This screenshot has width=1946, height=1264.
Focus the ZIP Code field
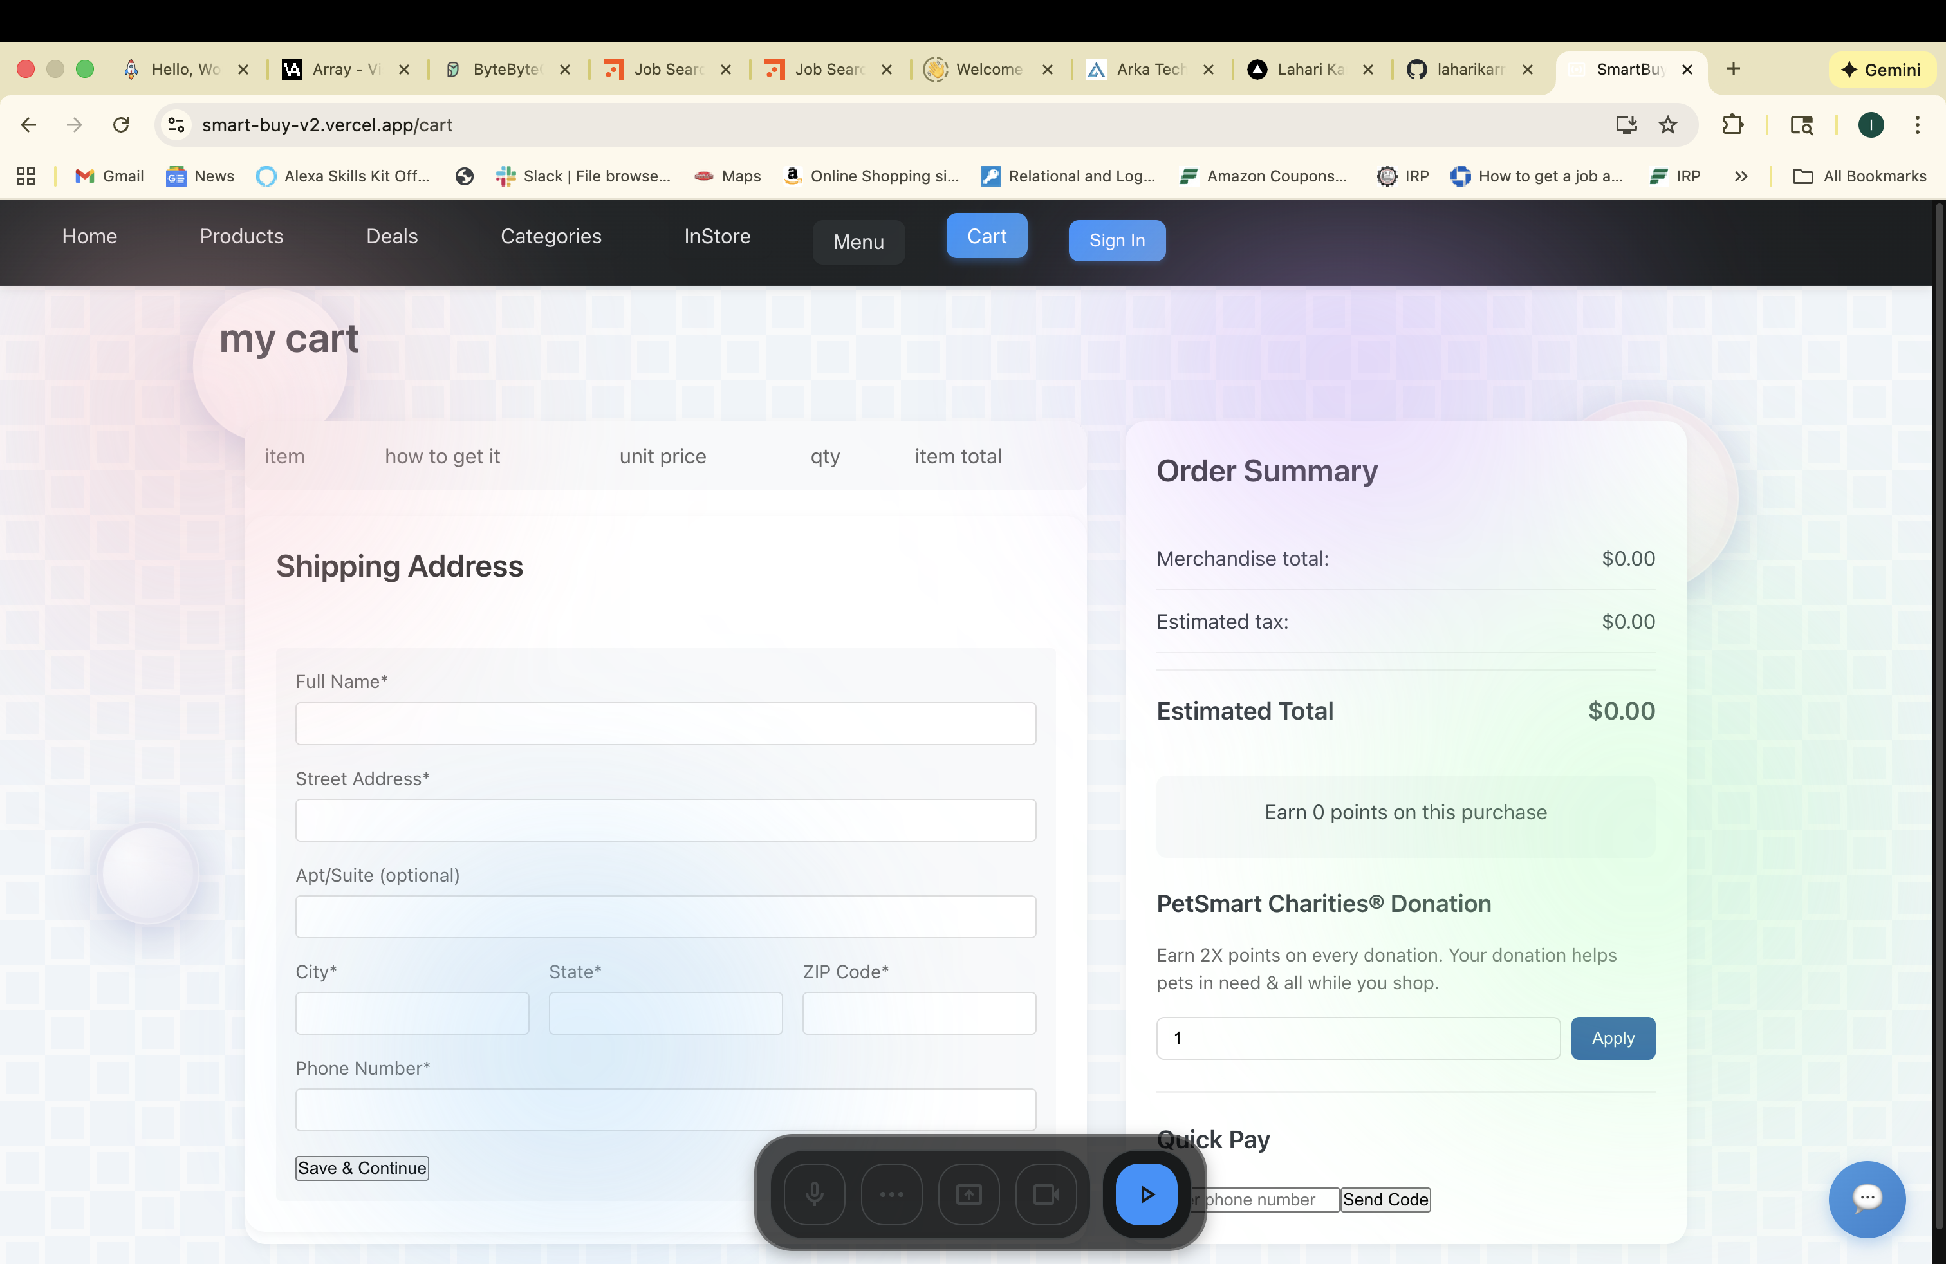click(919, 1013)
